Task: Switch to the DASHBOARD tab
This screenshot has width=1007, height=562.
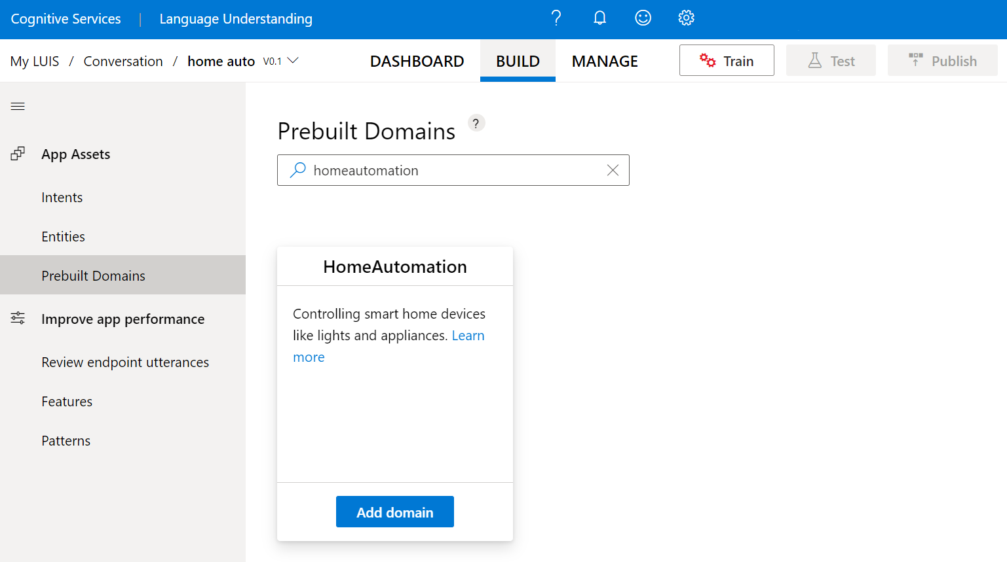Action: click(x=417, y=60)
